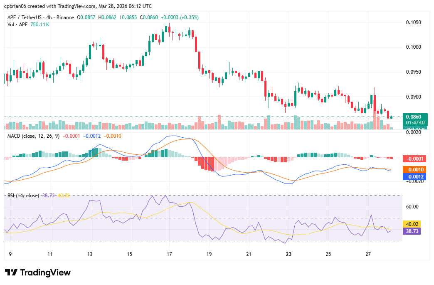Image resolution: width=434 pixels, height=285 pixels.
Task: Click the orange MACD signal value -0.0010
Action: [414, 169]
